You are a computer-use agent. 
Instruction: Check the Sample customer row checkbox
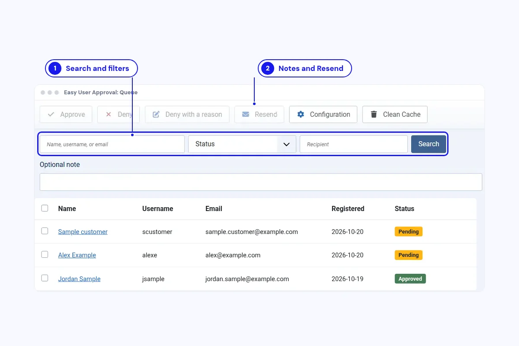pos(45,231)
